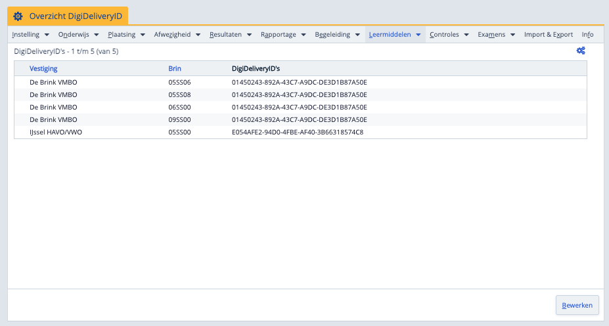The image size is (609, 326).
Task: Open the Resultaten menu
Action: pos(225,35)
